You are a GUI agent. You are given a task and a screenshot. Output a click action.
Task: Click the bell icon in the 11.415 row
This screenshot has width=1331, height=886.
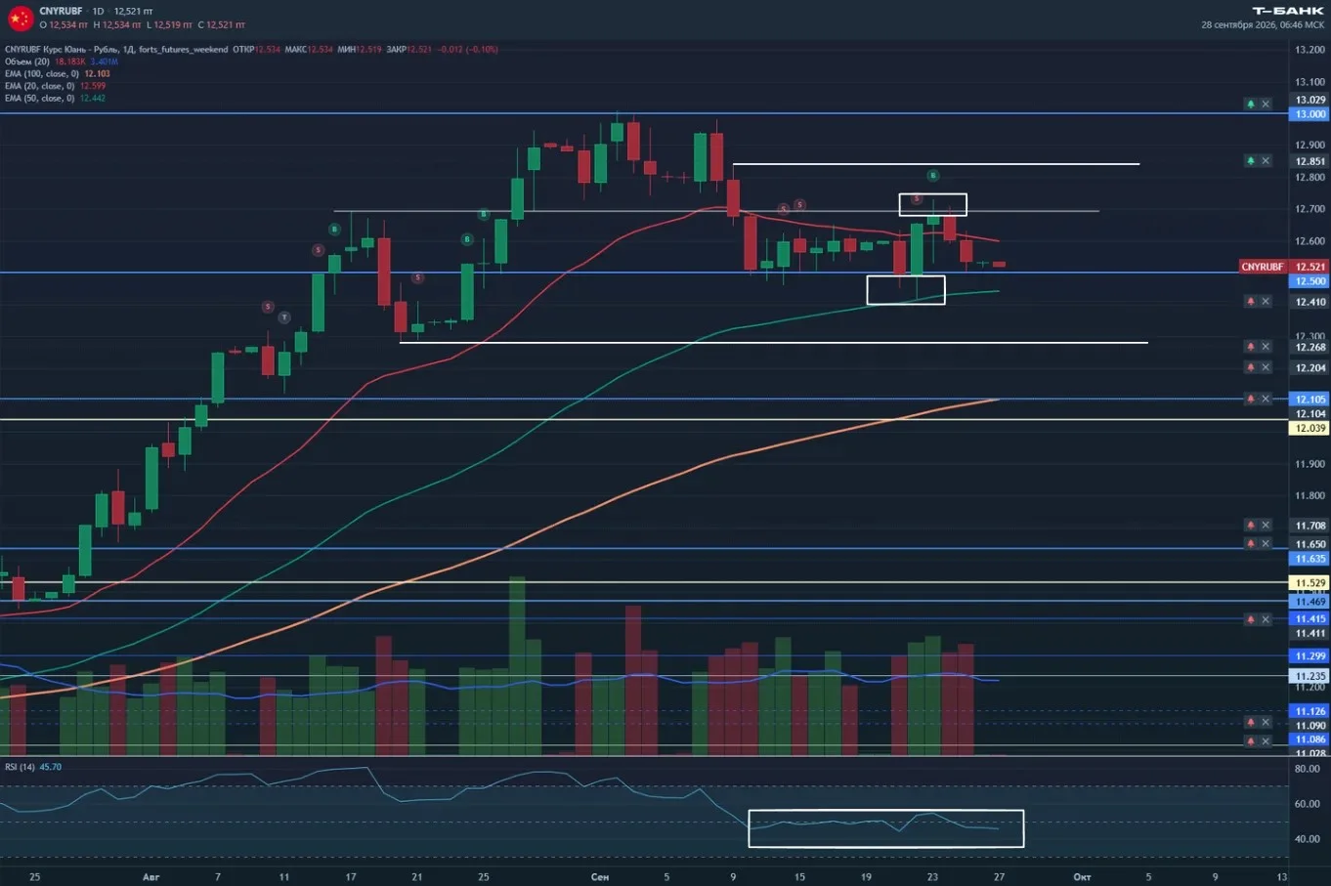1251,619
